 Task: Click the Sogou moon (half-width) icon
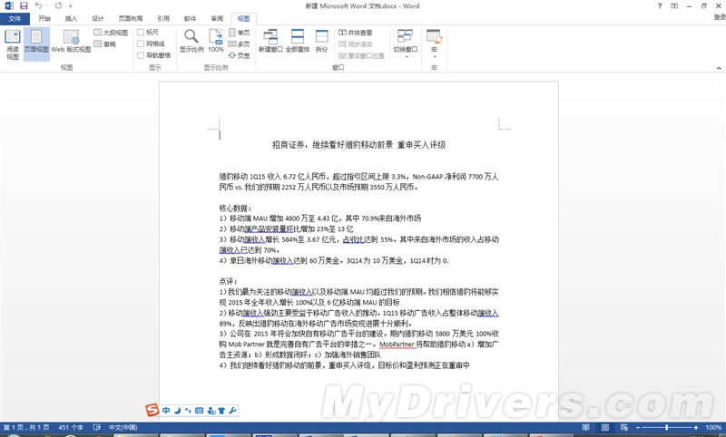pos(177,410)
